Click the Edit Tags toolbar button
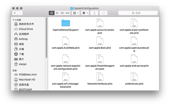The height and width of the screenshot is (106, 170). (103, 13)
